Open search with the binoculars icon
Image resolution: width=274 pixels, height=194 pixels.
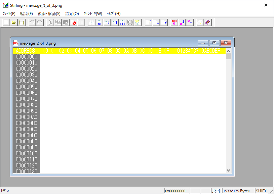point(91,22)
